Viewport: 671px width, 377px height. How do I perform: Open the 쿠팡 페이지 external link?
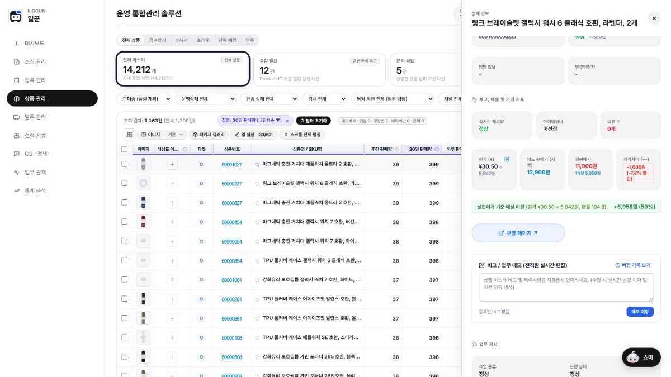518,233
